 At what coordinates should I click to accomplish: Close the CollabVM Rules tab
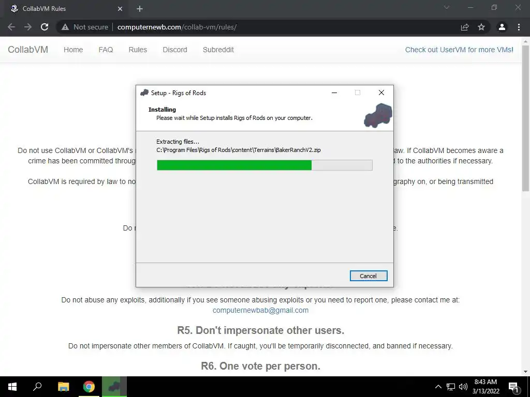tap(120, 9)
